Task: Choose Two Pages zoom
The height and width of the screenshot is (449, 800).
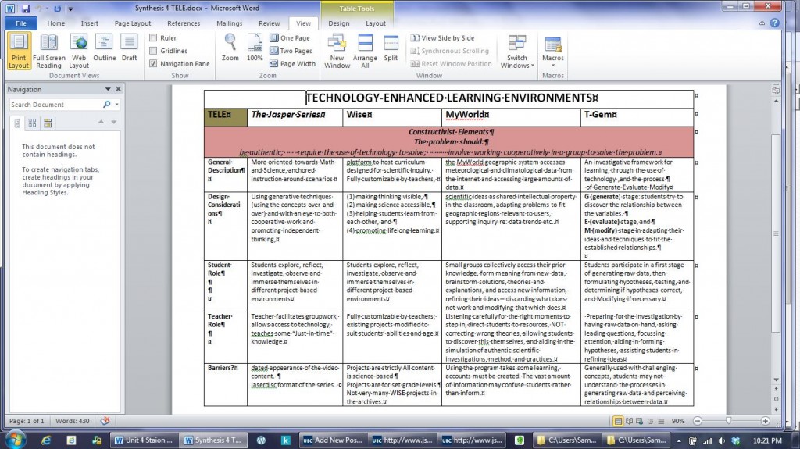Action: pos(291,51)
